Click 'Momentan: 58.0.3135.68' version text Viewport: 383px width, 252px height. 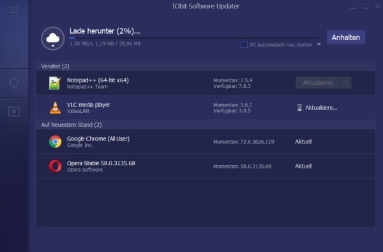point(242,167)
